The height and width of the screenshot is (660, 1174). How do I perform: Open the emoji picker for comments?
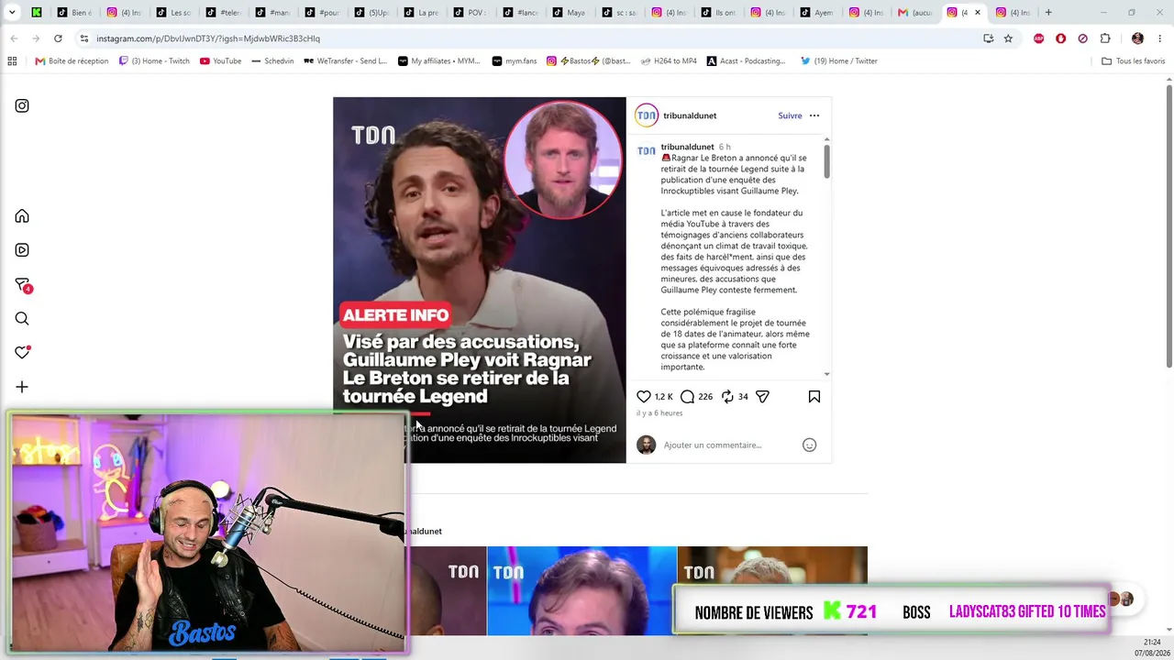click(x=810, y=445)
